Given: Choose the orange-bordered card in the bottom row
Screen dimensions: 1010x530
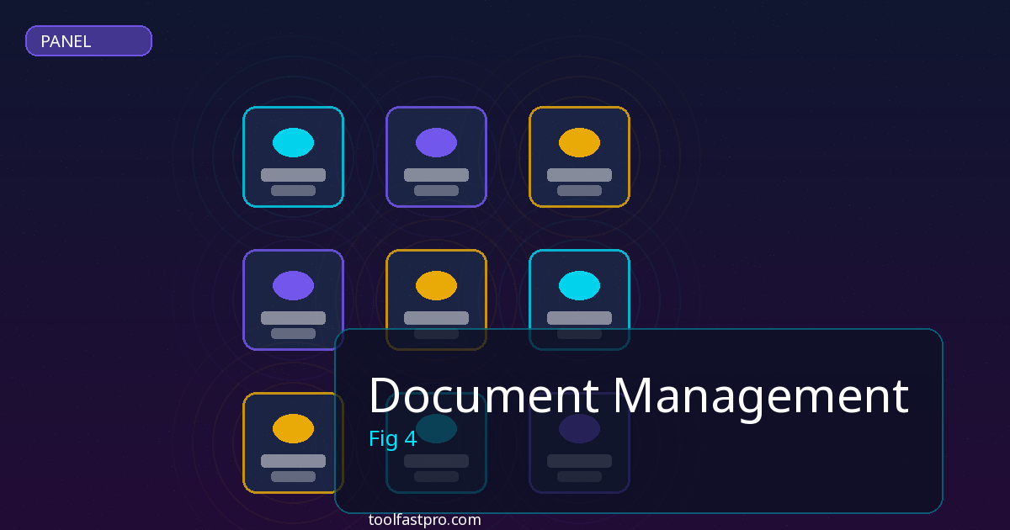Looking at the screenshot, I should point(293,443).
